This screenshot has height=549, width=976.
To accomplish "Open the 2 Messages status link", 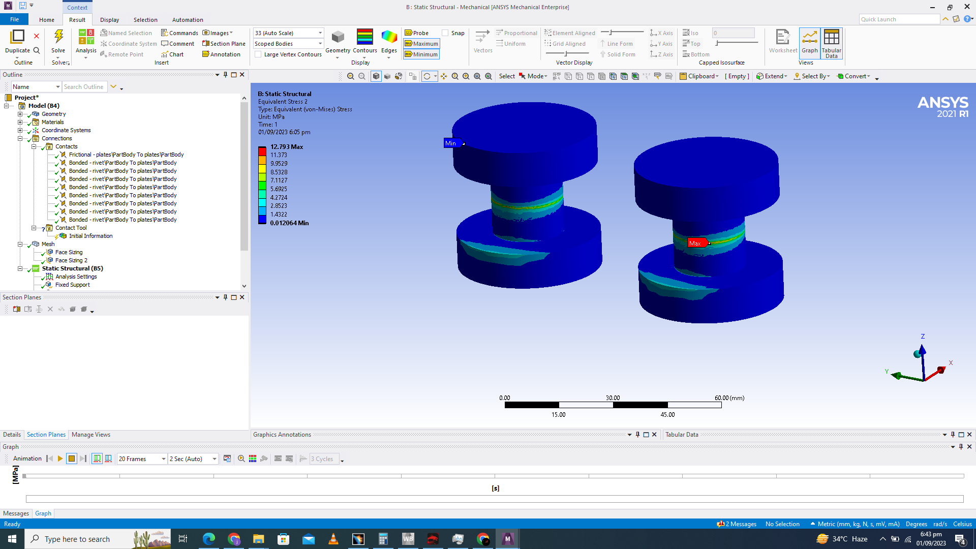I will click(x=737, y=524).
